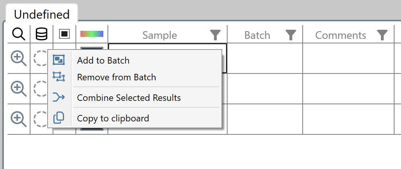
Task: Click the magnifier search icon in header
Action: [x=18, y=34]
